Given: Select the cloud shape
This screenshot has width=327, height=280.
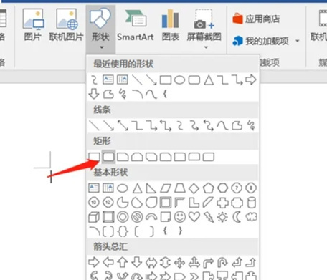Looking at the screenshot, I should pyautogui.click(x=252, y=217).
